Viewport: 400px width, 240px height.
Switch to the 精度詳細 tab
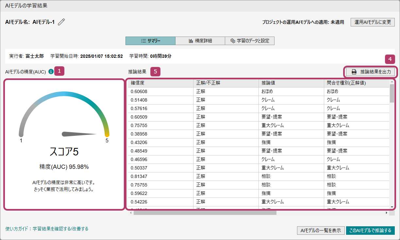tap(200, 41)
